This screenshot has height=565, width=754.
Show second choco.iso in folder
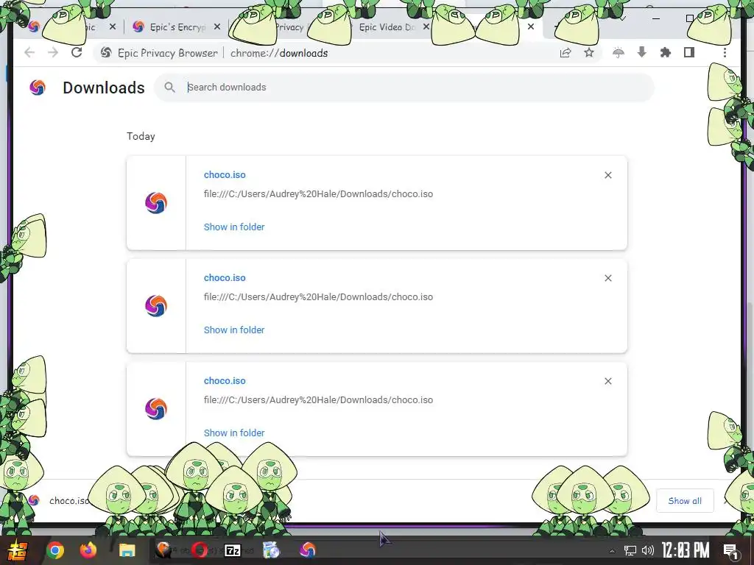[234, 330]
